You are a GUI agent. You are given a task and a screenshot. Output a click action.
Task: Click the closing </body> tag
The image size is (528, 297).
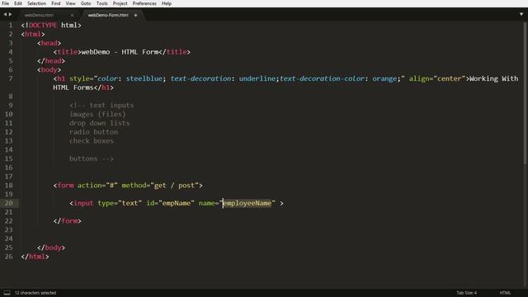pos(51,247)
